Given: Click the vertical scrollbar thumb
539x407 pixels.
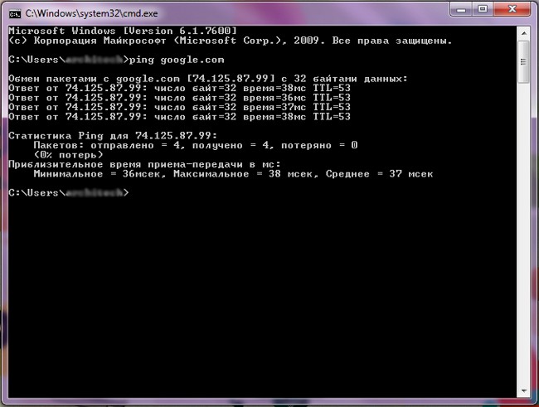Looking at the screenshot, I should (x=523, y=62).
